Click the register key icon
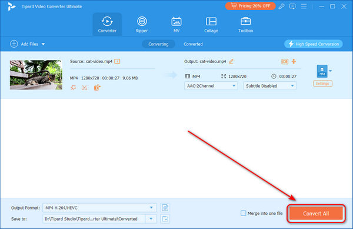The height and width of the screenshot is (229, 353). 281,6
